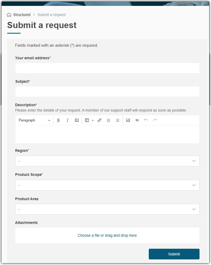The height and width of the screenshot is (265, 211).
Task: Expand the code block language arrow
Action: point(93,120)
